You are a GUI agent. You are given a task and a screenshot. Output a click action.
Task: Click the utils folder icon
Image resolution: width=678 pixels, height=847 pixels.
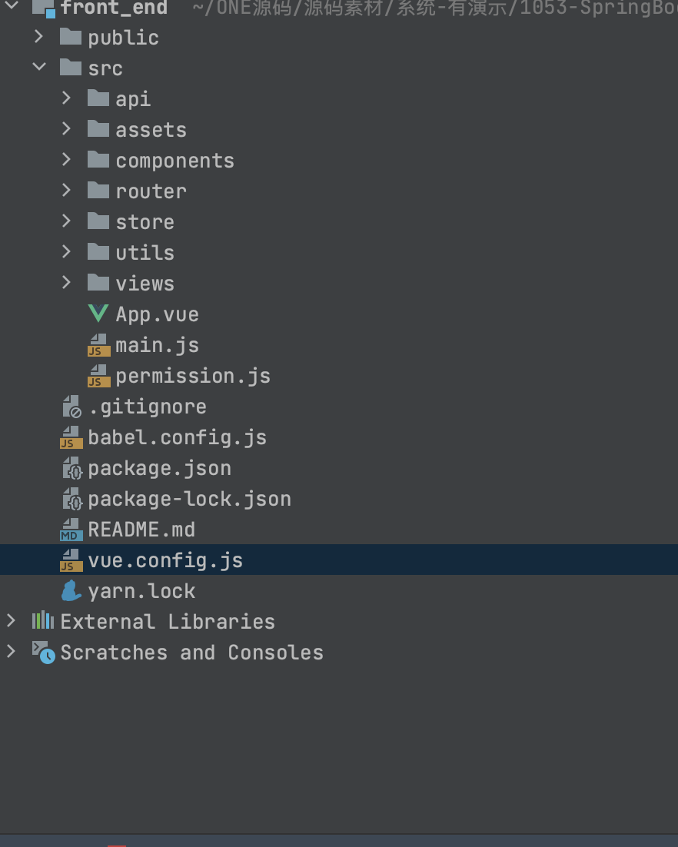point(98,252)
